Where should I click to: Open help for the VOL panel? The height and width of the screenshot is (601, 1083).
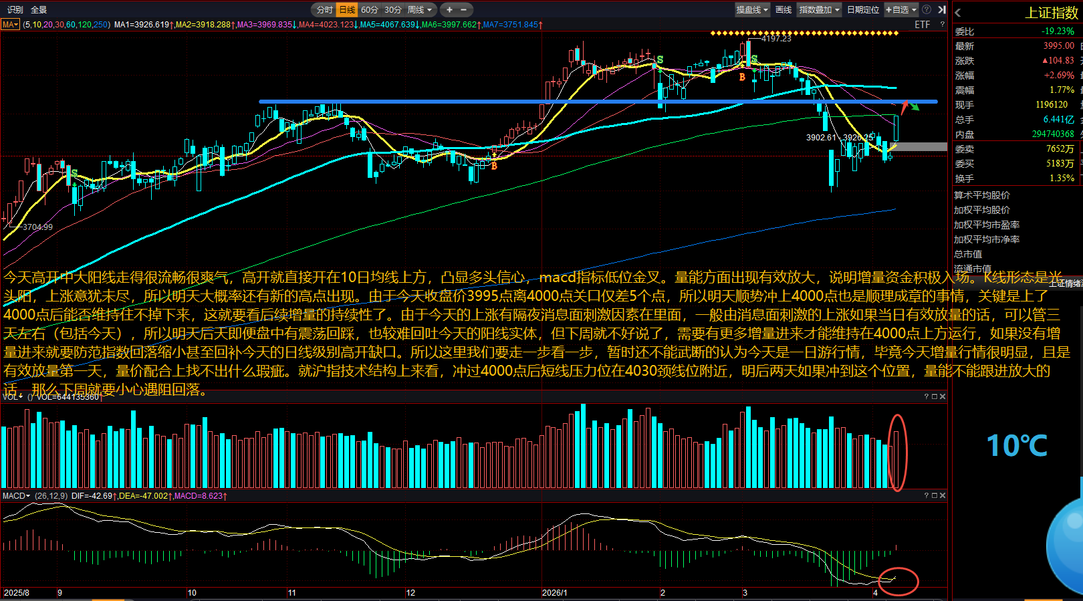(x=927, y=396)
